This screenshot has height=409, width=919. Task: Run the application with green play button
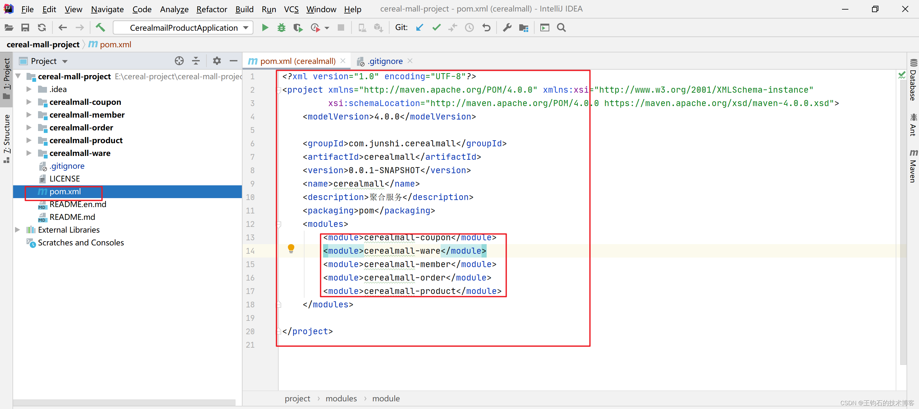[x=265, y=27]
